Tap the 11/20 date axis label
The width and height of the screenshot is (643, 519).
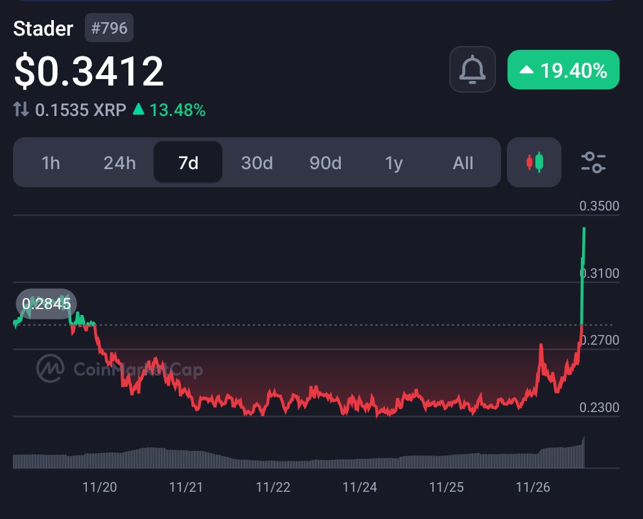point(100,487)
